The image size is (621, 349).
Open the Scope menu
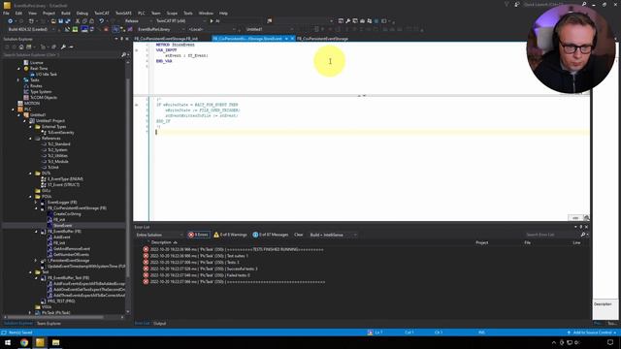172,13
